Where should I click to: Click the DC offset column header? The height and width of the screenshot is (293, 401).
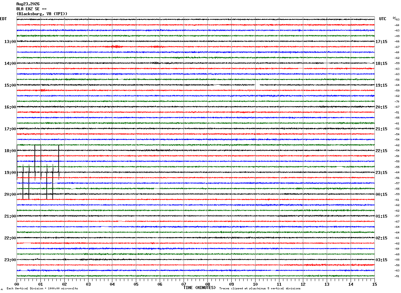coord(394,18)
